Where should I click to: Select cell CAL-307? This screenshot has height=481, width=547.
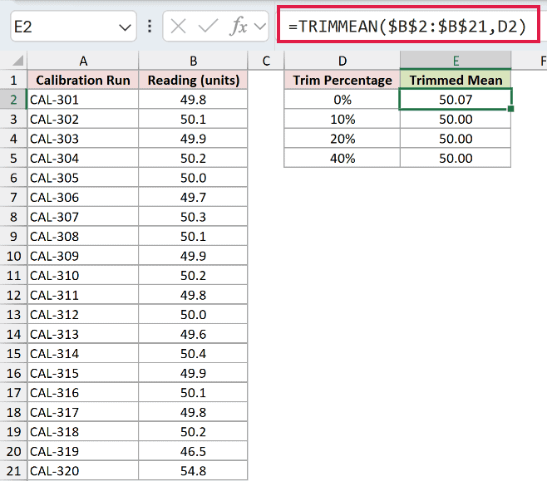pos(83,217)
